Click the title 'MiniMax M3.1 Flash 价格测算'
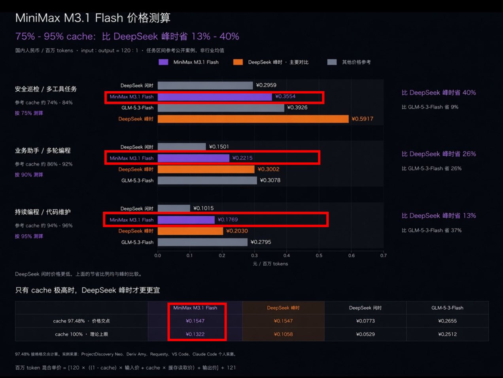The height and width of the screenshot is (378, 503). (93, 18)
